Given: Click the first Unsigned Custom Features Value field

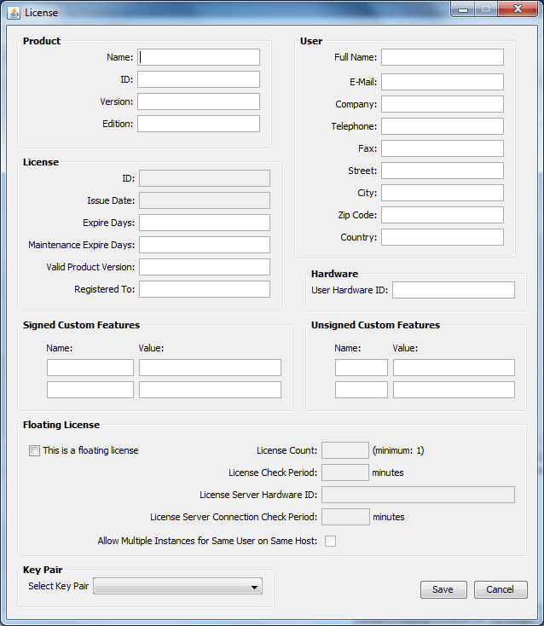Looking at the screenshot, I should tap(454, 368).
